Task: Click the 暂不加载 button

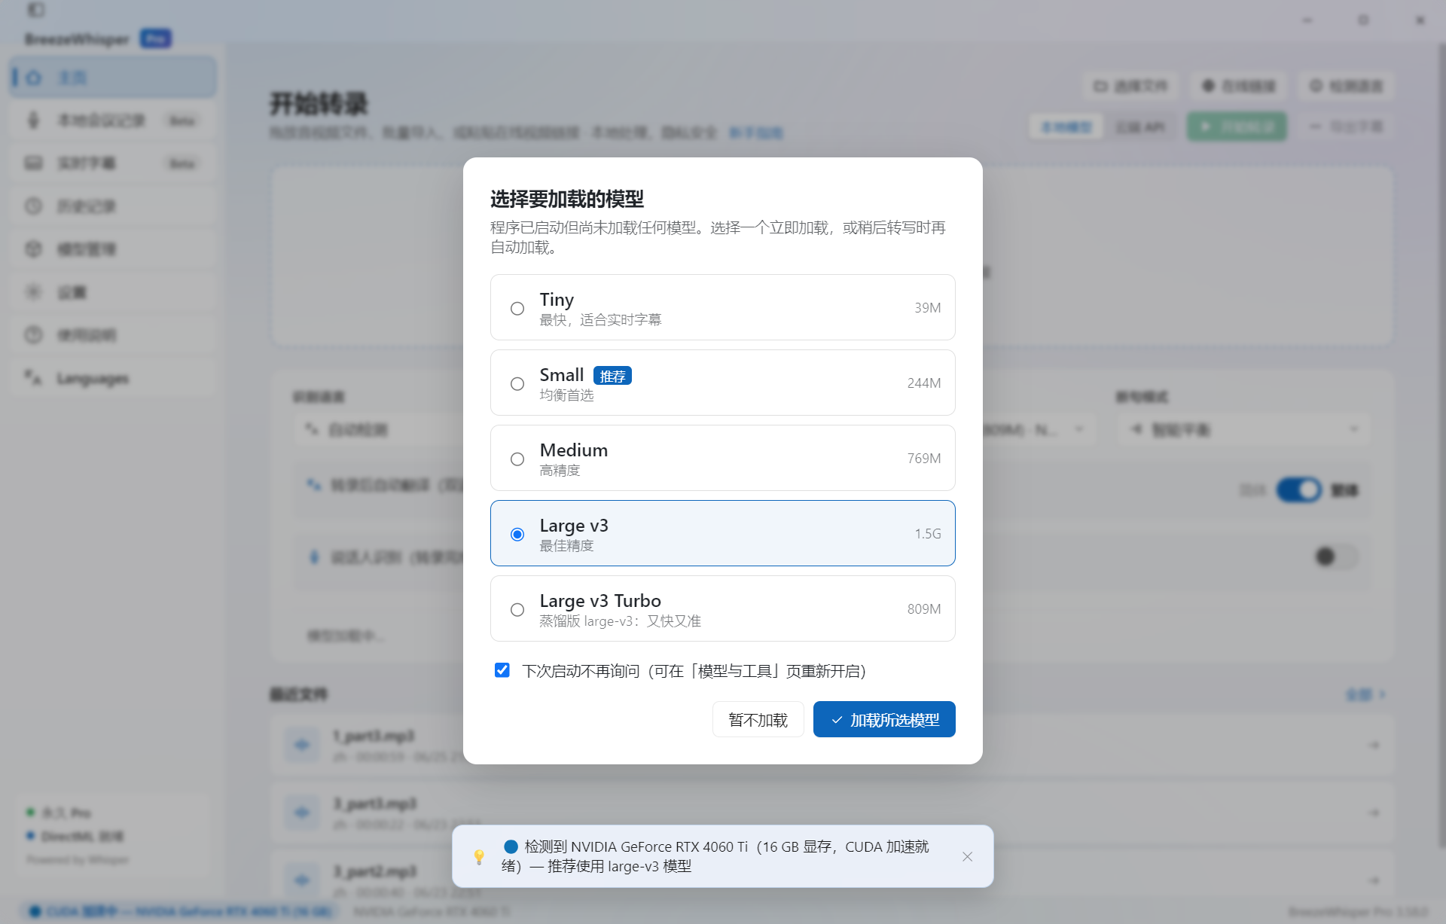Action: (x=758, y=719)
